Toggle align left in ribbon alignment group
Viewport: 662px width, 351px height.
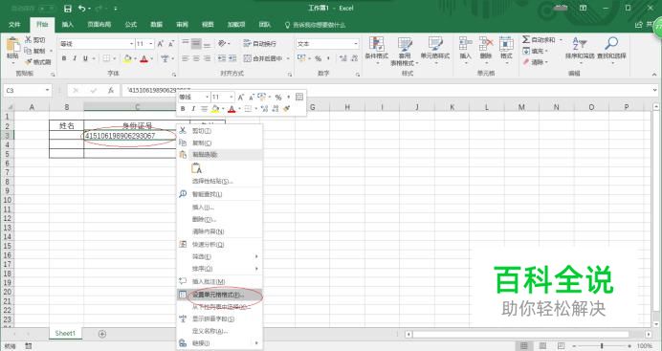tap(186, 58)
